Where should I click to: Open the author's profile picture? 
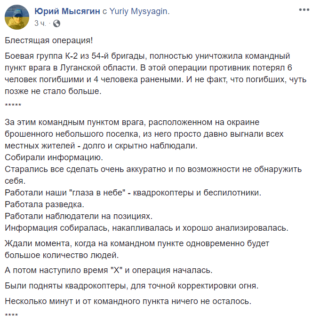coord(17,17)
